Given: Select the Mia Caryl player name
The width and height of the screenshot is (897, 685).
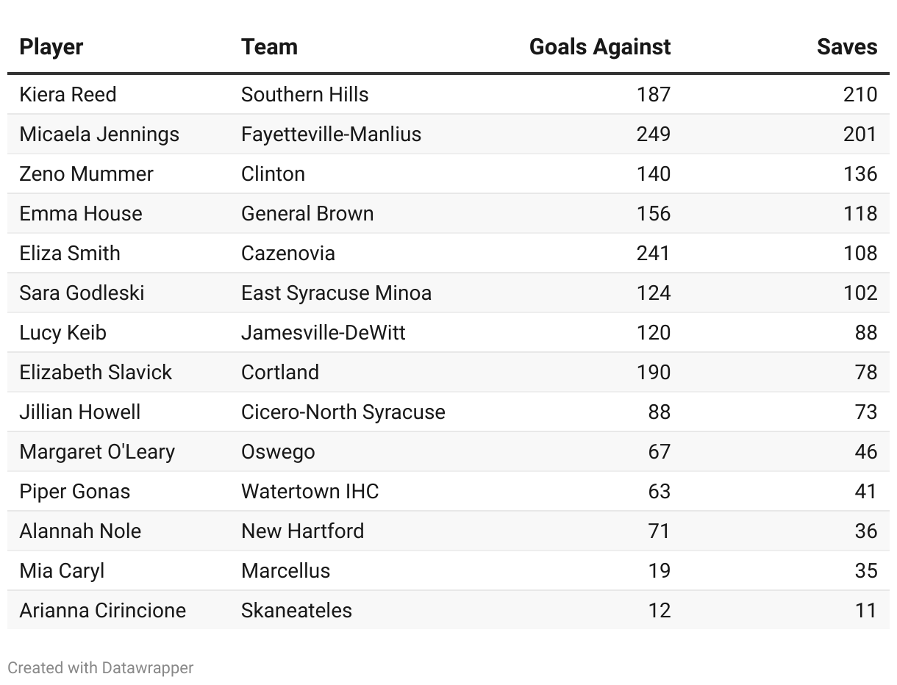Looking at the screenshot, I should point(62,571).
